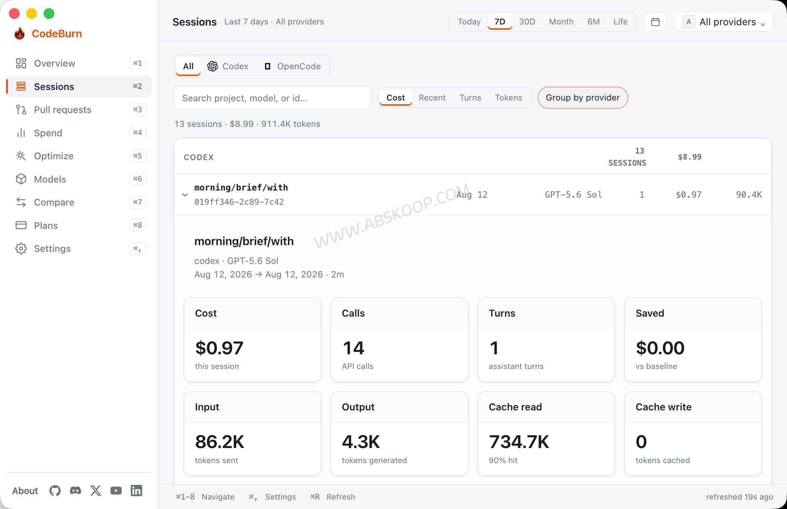Open the LinkedIn link icon

136,491
